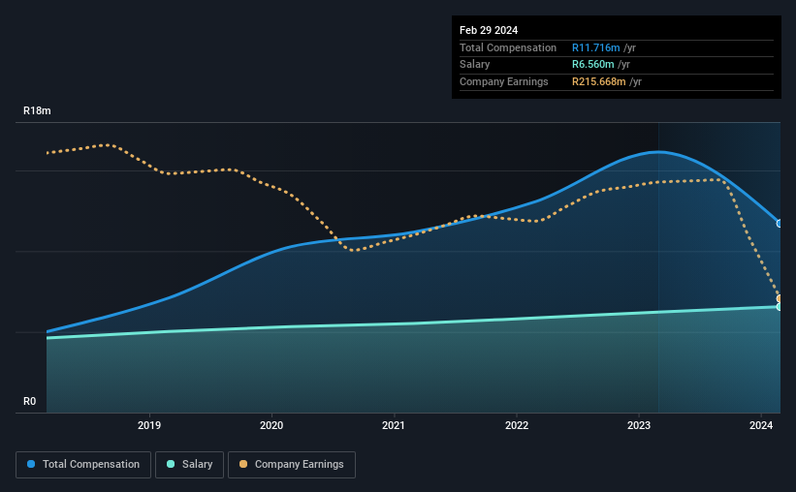Click the Salary teal endpoint marker
This screenshot has width=796, height=492.
pyautogui.click(x=780, y=306)
